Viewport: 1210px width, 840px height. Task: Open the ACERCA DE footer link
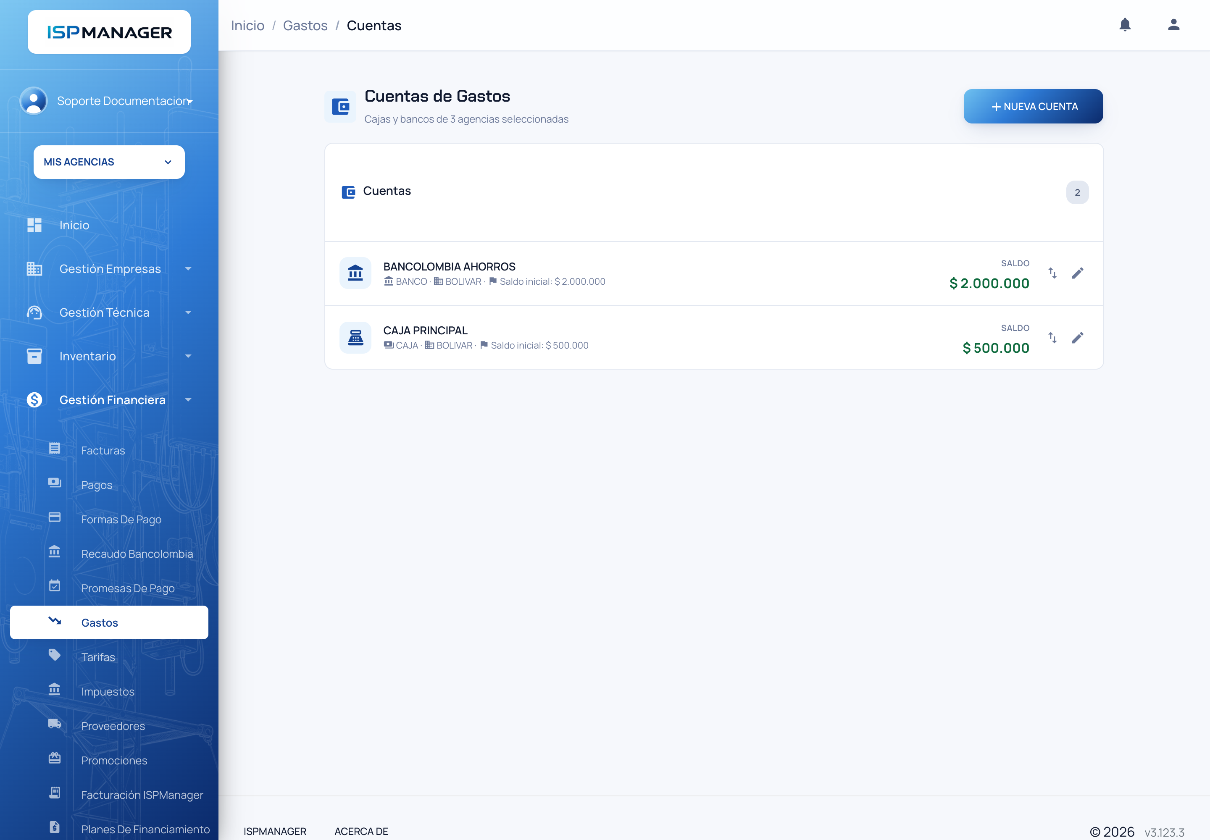coord(361,831)
